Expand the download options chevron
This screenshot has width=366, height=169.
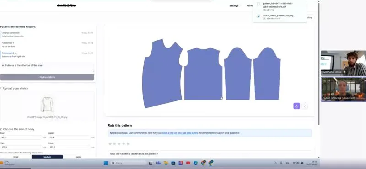click(304, 106)
